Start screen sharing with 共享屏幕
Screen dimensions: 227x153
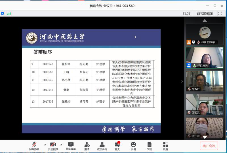71,146
